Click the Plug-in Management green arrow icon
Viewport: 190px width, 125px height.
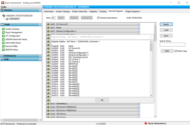click(x=3, y=32)
